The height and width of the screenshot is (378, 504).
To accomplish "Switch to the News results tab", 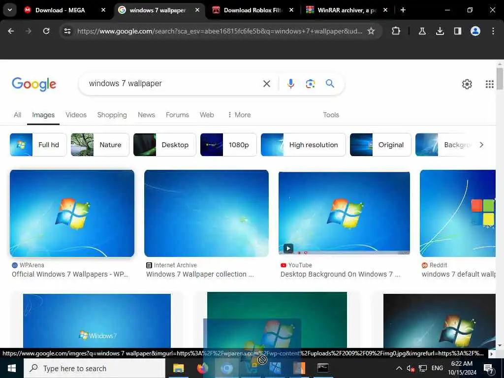I will [146, 115].
